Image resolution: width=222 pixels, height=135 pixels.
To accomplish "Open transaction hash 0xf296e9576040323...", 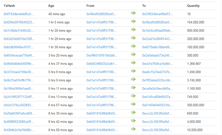I will (x=19, y=22).
